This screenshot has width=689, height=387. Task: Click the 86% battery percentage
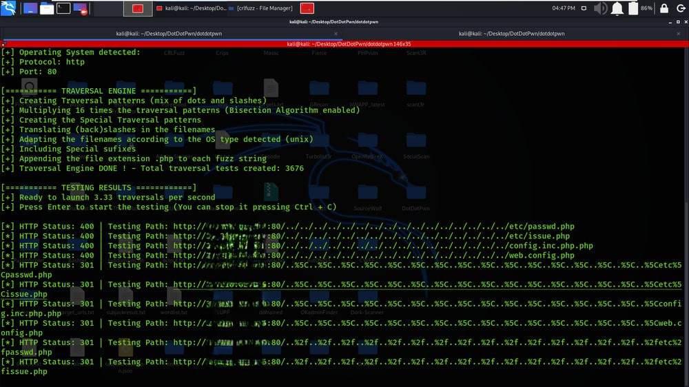pyautogui.click(x=646, y=8)
